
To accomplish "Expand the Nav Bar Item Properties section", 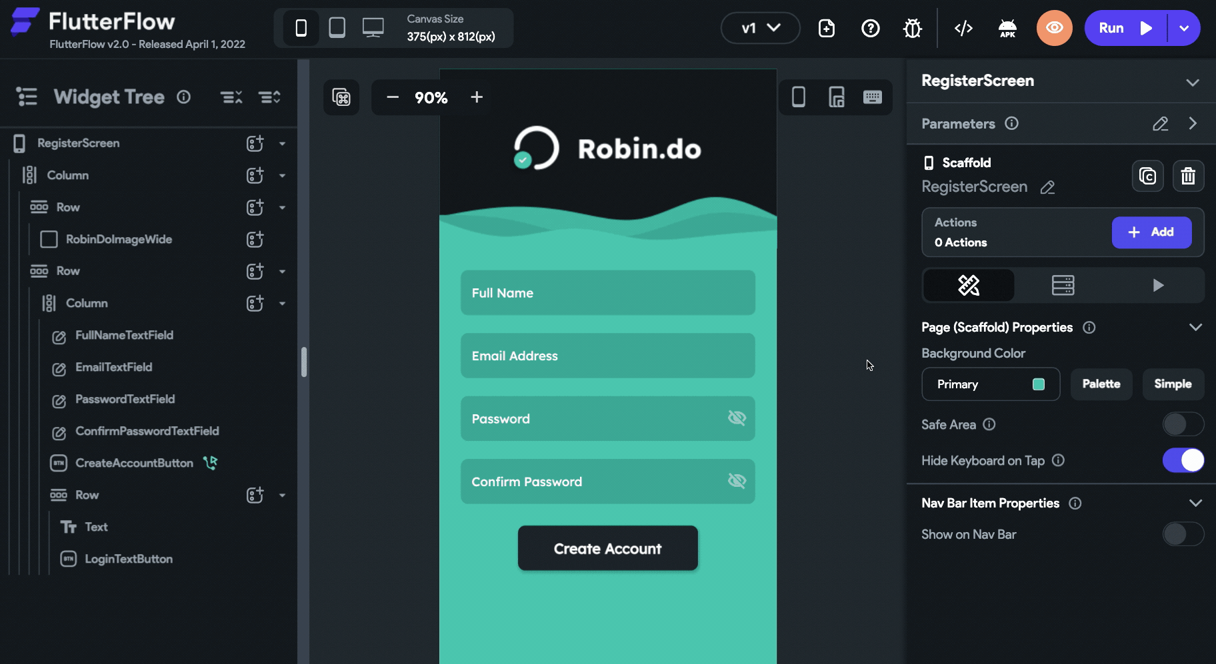I will coord(1196,503).
